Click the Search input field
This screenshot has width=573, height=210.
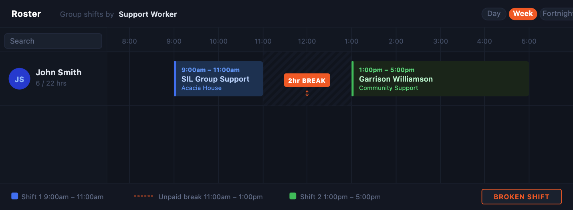pos(53,41)
